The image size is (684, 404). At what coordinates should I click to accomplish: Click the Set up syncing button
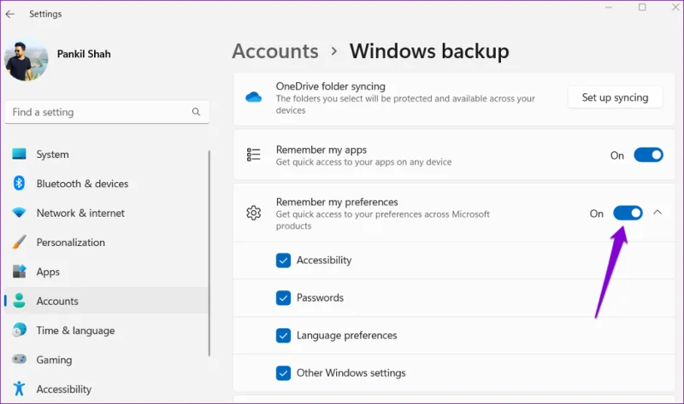click(615, 97)
